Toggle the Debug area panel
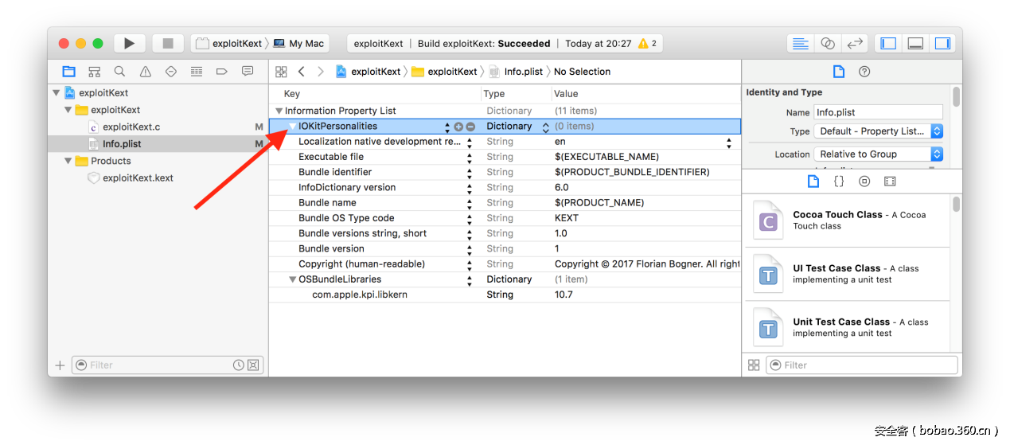1010x445 pixels. point(915,44)
